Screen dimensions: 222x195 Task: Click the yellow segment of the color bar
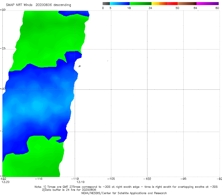point(155,4)
